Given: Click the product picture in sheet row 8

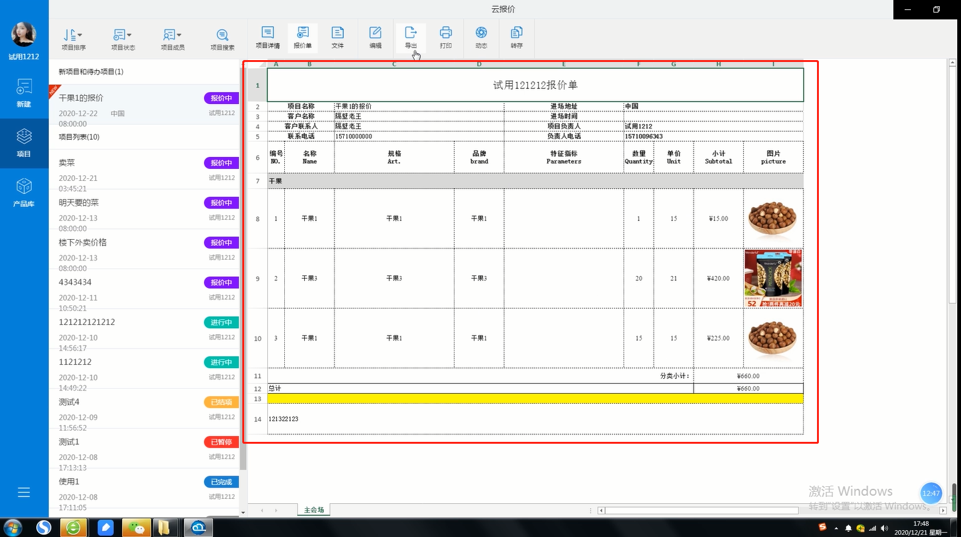Looking at the screenshot, I should pos(773,219).
